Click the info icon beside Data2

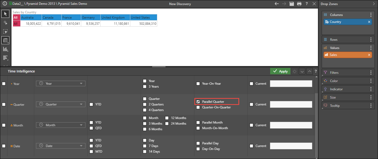pos(5,4)
